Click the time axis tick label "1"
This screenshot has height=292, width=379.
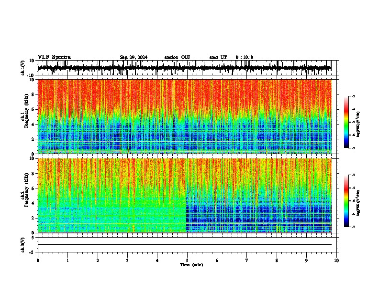click(67, 261)
